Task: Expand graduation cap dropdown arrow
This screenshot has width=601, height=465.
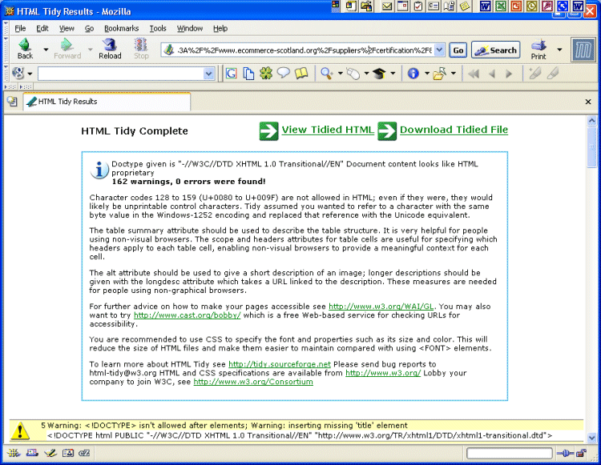Action: coord(393,73)
